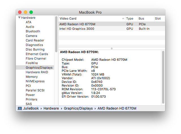
Task: Zoom window with the green button
Action: point(31,12)
